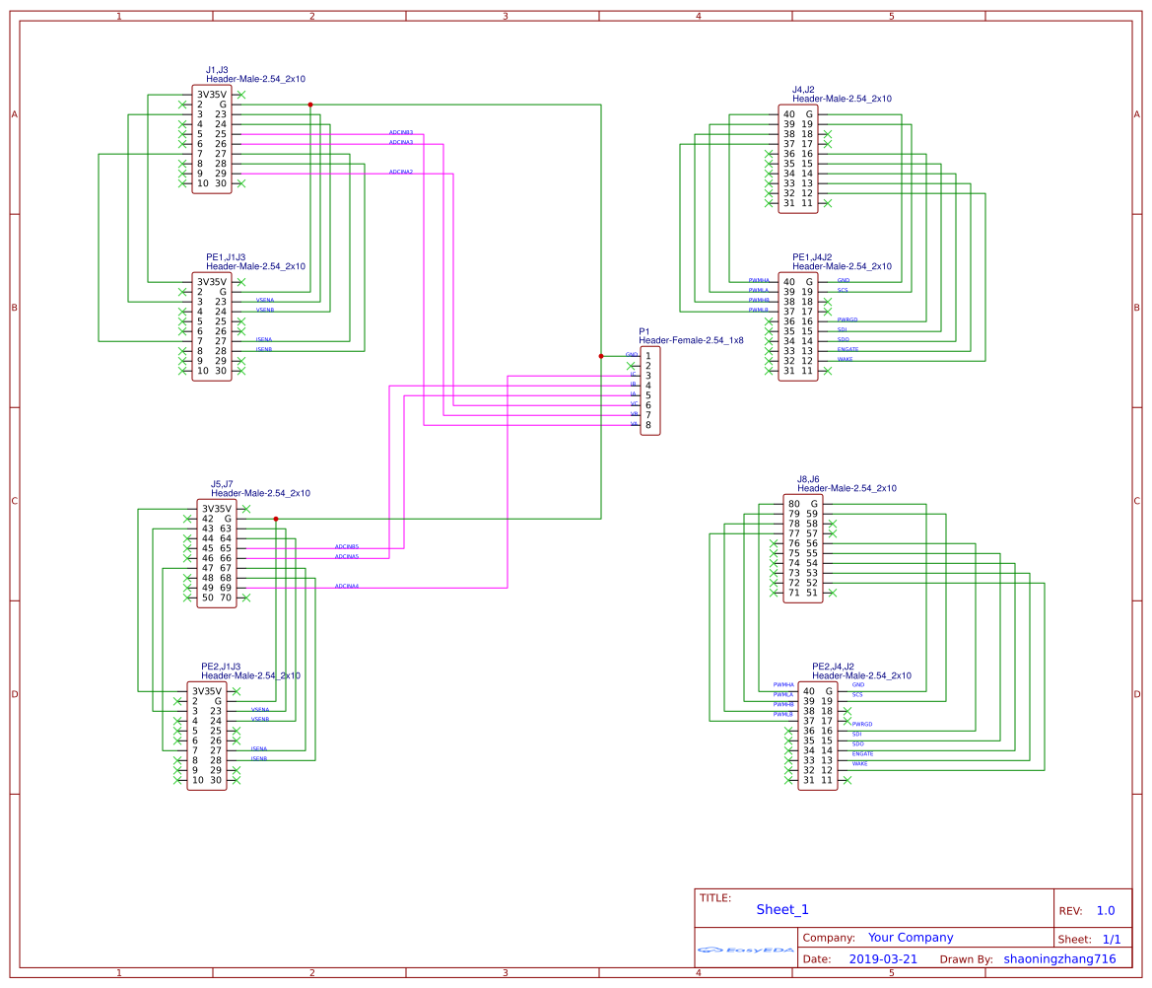Select the P1 Header-Female-2.54_1x8 connector
This screenshot has height=988, width=1152.
point(650,391)
